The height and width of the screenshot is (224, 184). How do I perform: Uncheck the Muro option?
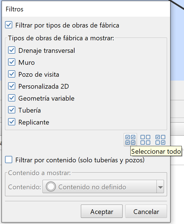[12, 62]
